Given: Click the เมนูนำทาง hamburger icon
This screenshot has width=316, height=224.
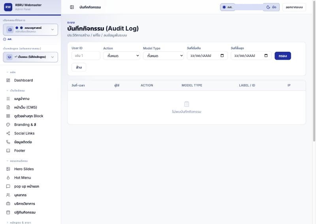Looking at the screenshot, I should click(x=8, y=99).
